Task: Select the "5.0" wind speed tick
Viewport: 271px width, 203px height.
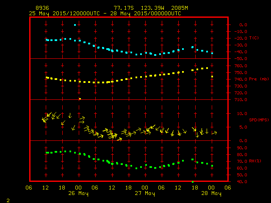Action: [243, 127]
